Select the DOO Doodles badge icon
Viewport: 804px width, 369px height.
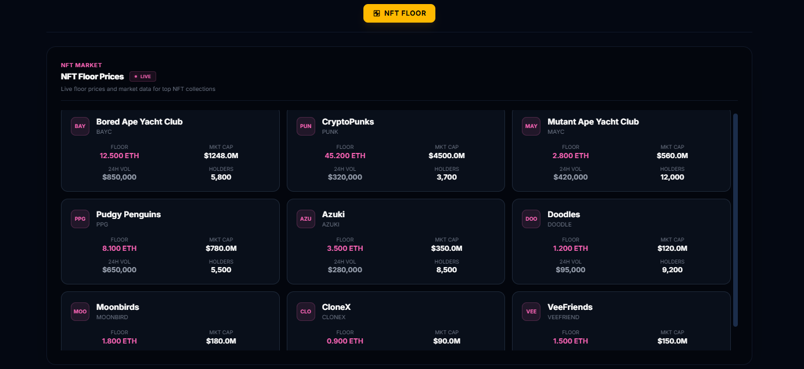point(531,219)
